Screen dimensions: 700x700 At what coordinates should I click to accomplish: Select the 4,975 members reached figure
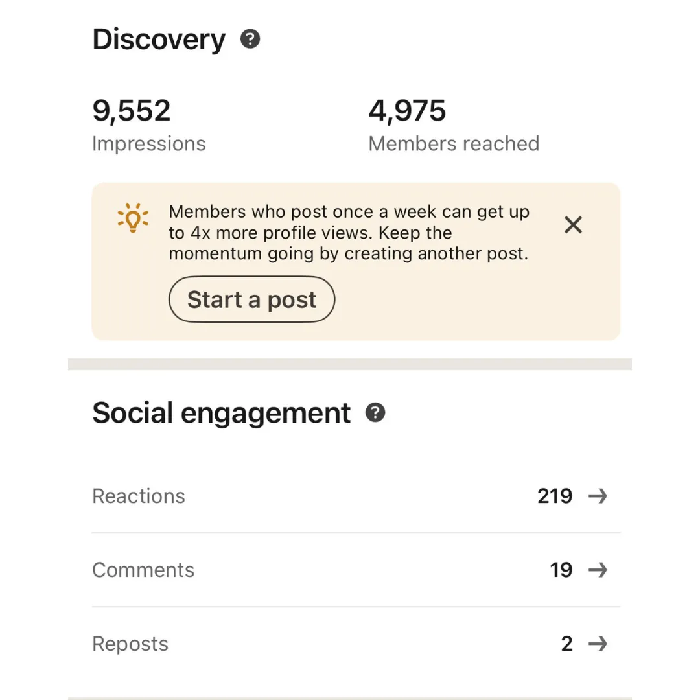[x=407, y=111]
